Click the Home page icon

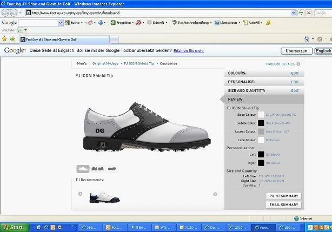(x=307, y=39)
